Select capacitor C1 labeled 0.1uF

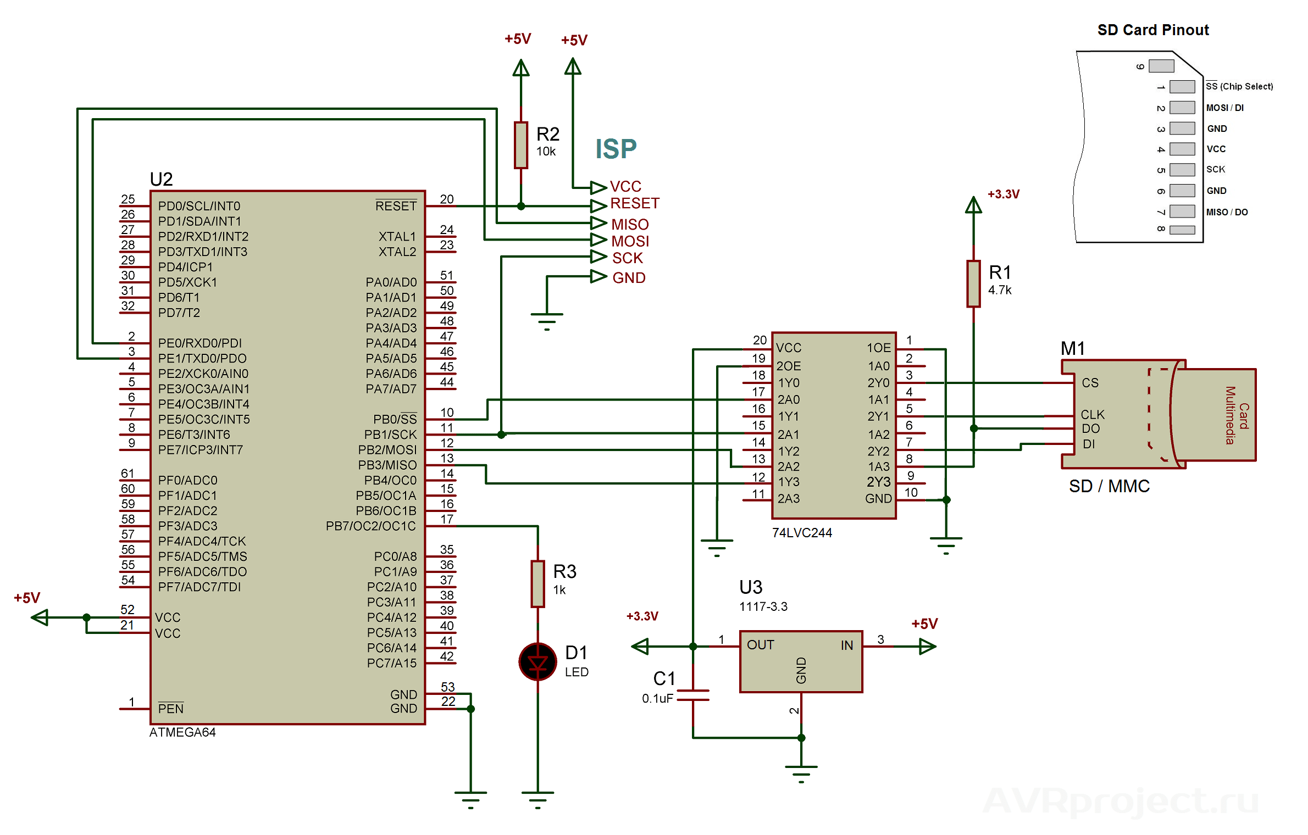tap(694, 695)
